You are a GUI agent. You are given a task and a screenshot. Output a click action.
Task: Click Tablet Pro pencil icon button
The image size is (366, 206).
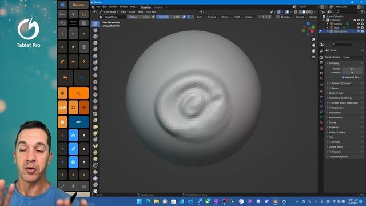(x=62, y=61)
